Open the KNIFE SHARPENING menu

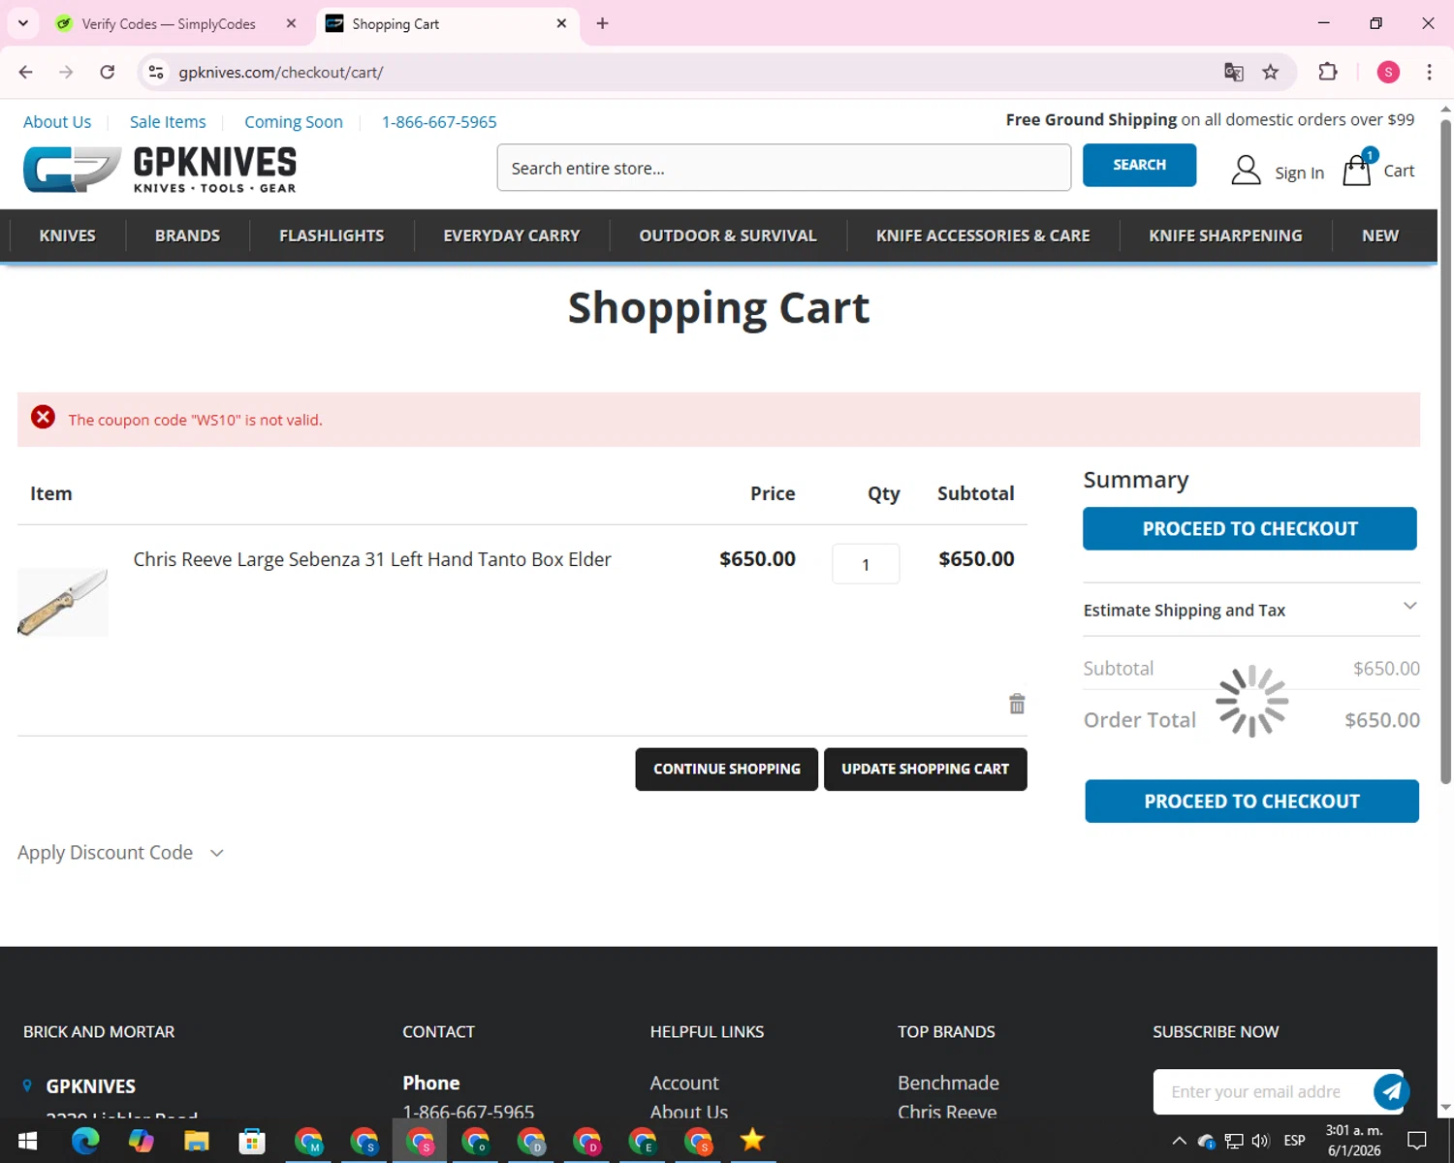(x=1225, y=236)
